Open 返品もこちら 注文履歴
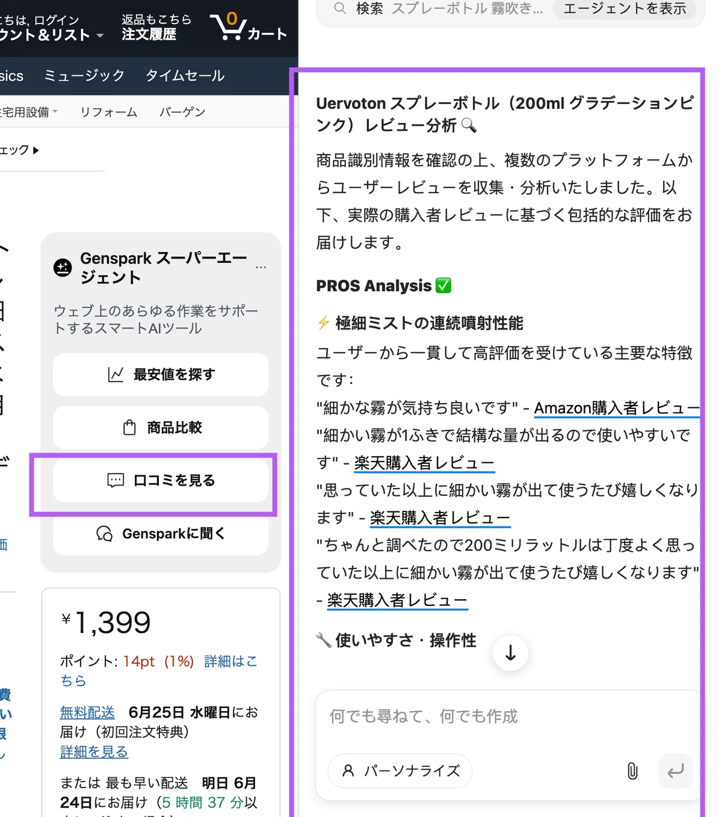722x817 pixels. [x=156, y=27]
